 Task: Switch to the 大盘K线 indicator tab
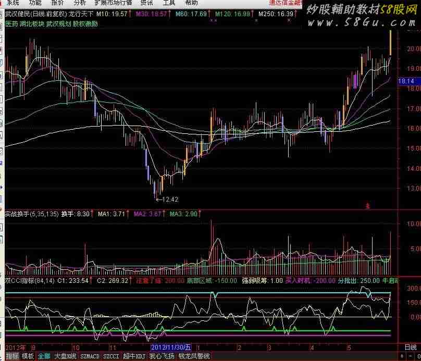pos(65,356)
